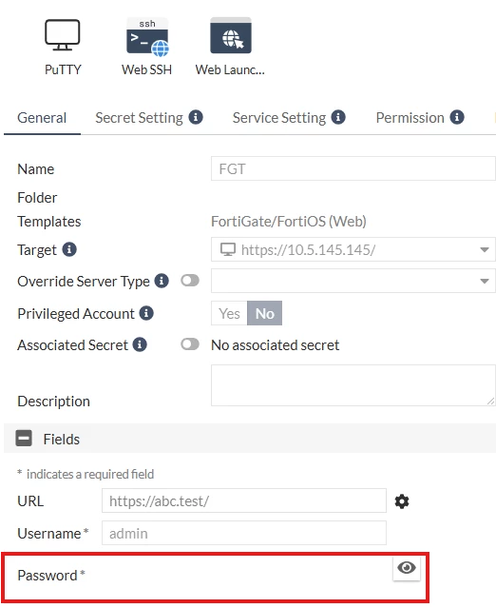The image size is (496, 608).
Task: Switch to the Secret Setting tab
Action: [x=139, y=118]
